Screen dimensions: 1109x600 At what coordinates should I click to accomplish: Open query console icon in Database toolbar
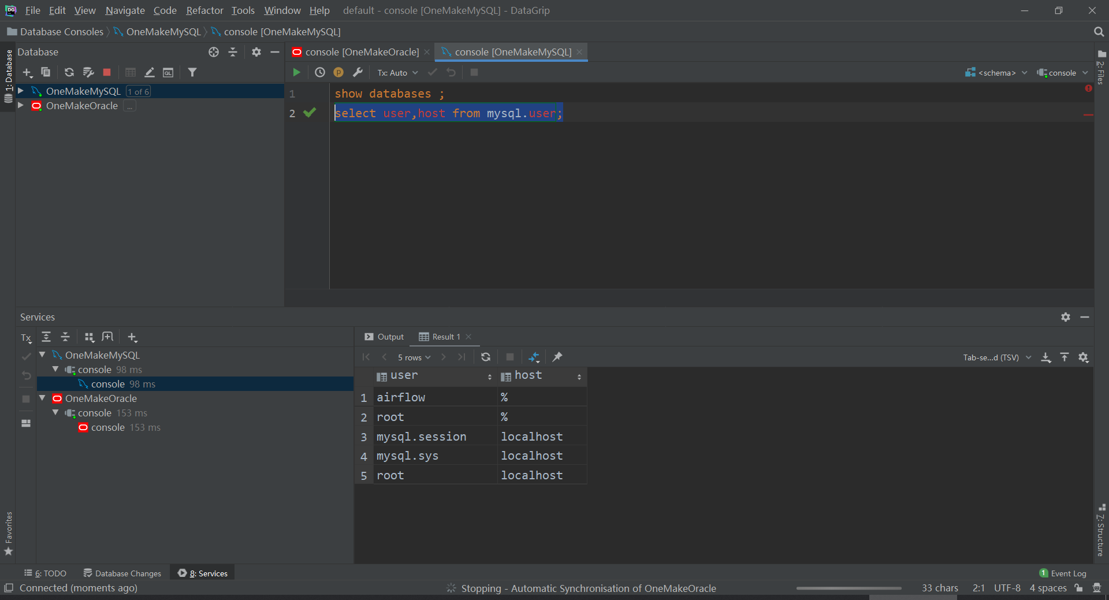(168, 72)
